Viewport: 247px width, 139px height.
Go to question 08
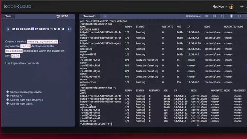coord(40,29)
